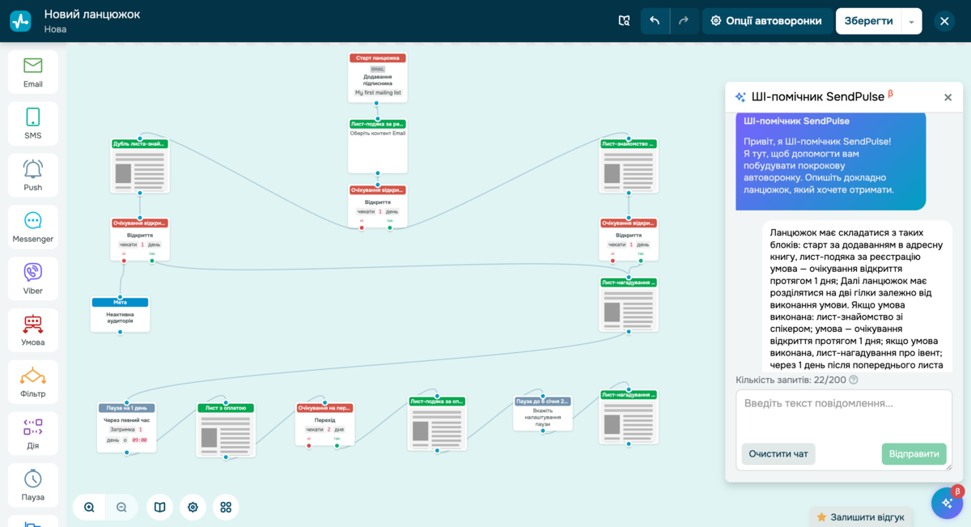This screenshot has width=971, height=527.
Task: Click the Зберегти button
Action: (x=868, y=21)
